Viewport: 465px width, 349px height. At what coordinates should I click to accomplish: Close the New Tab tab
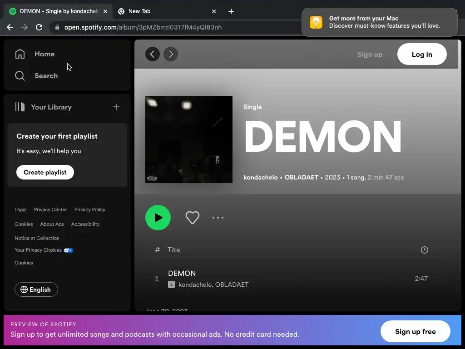pos(214,11)
